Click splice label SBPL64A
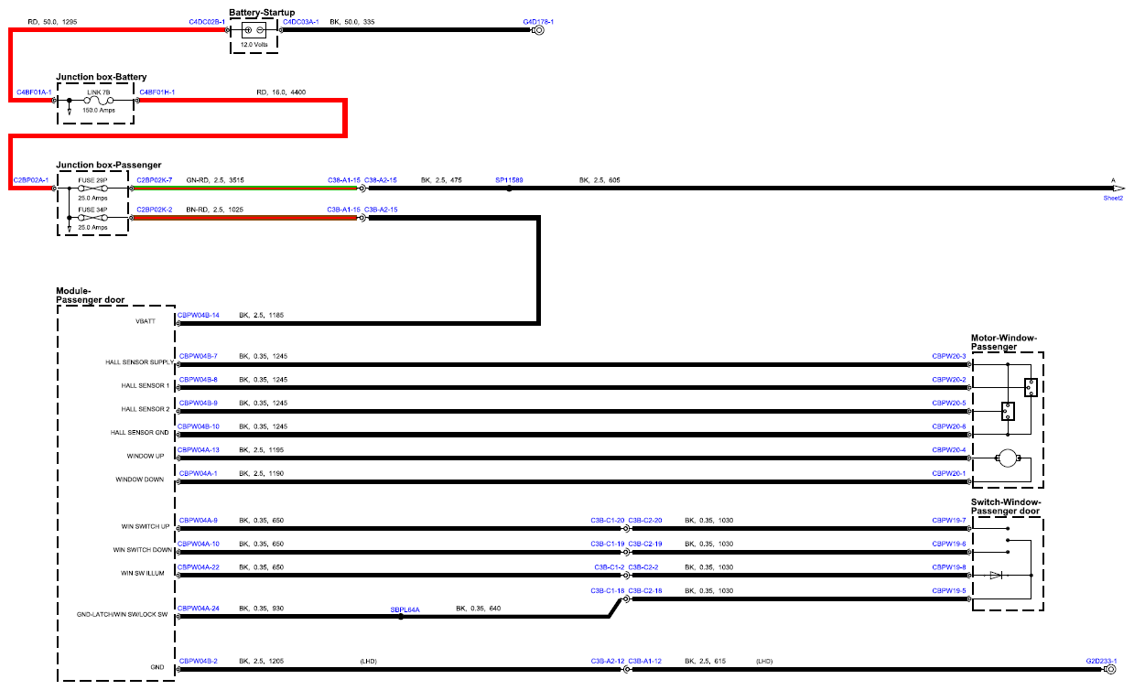This screenshot has width=1134, height=690. pos(405,609)
